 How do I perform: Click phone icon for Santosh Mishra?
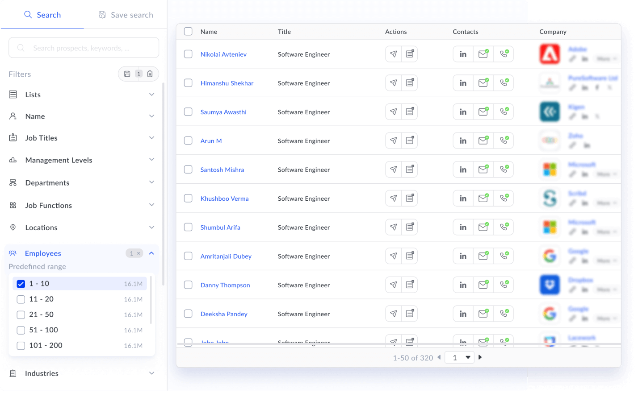pyautogui.click(x=504, y=170)
